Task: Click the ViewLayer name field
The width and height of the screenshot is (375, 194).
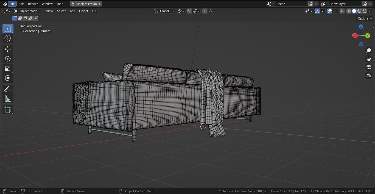Action: point(345,4)
